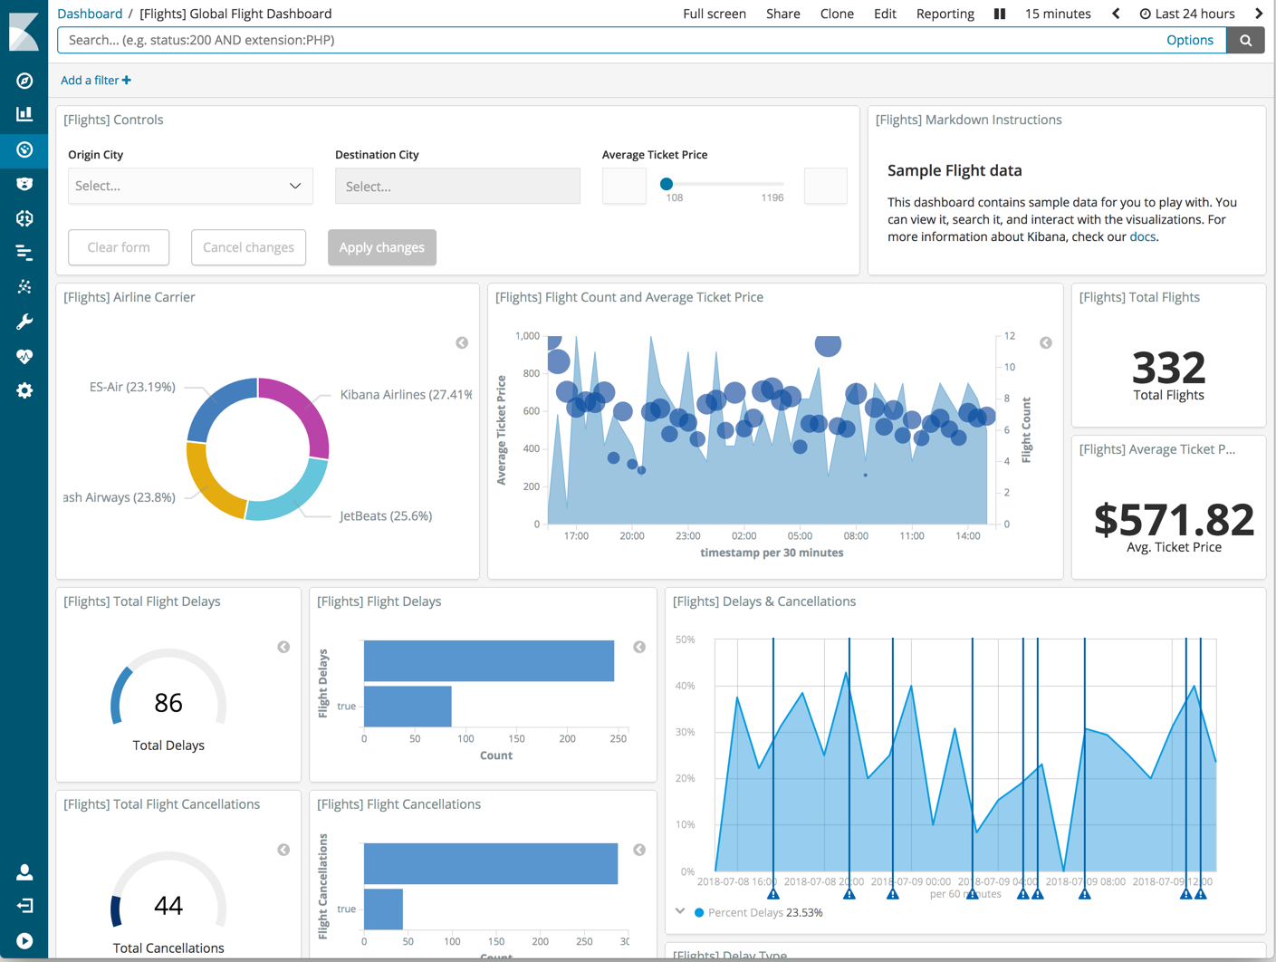Open the Origin City dropdown

189,186
